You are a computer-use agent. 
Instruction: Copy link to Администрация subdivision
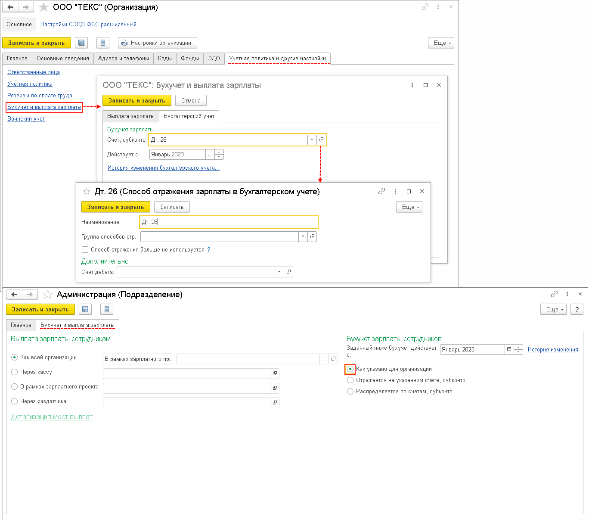[x=554, y=294]
